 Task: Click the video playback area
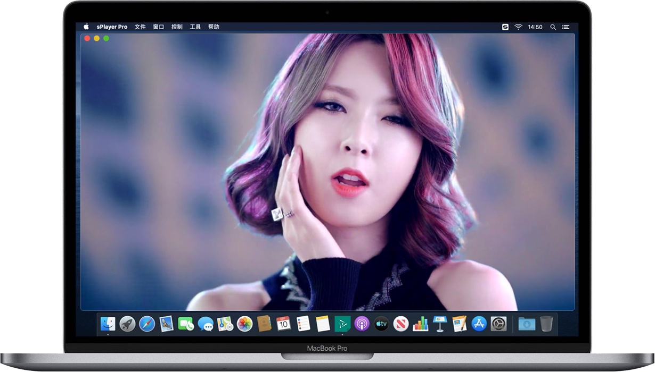point(327,170)
